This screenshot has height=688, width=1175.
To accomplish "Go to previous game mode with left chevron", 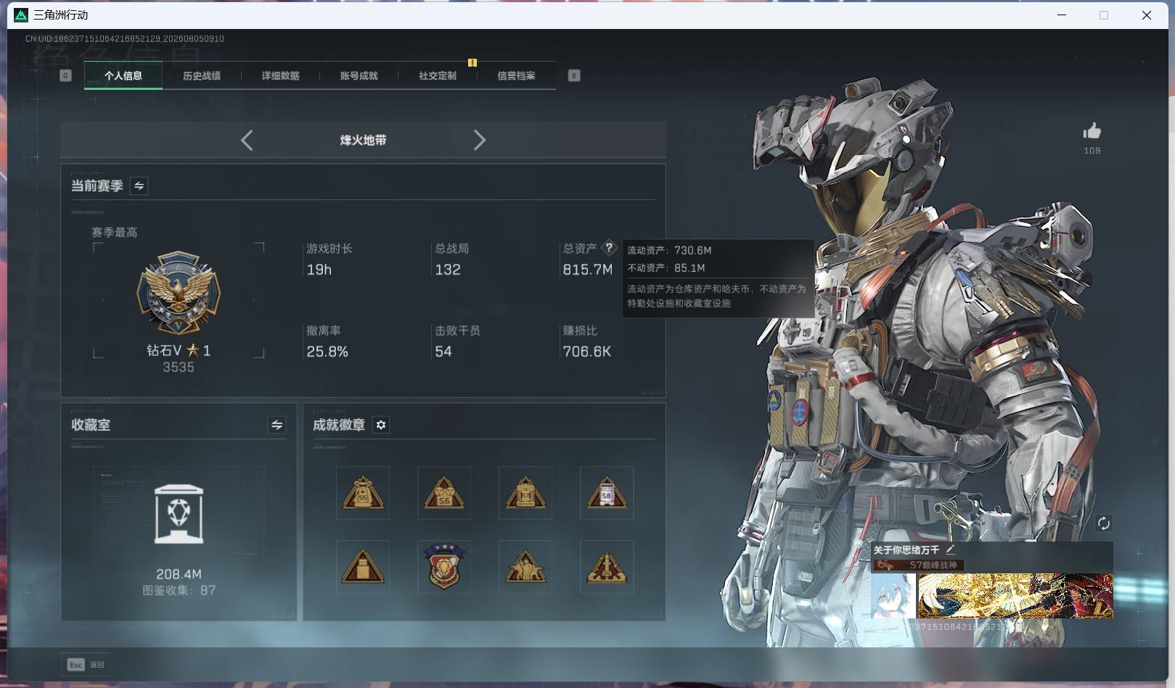I will [247, 140].
